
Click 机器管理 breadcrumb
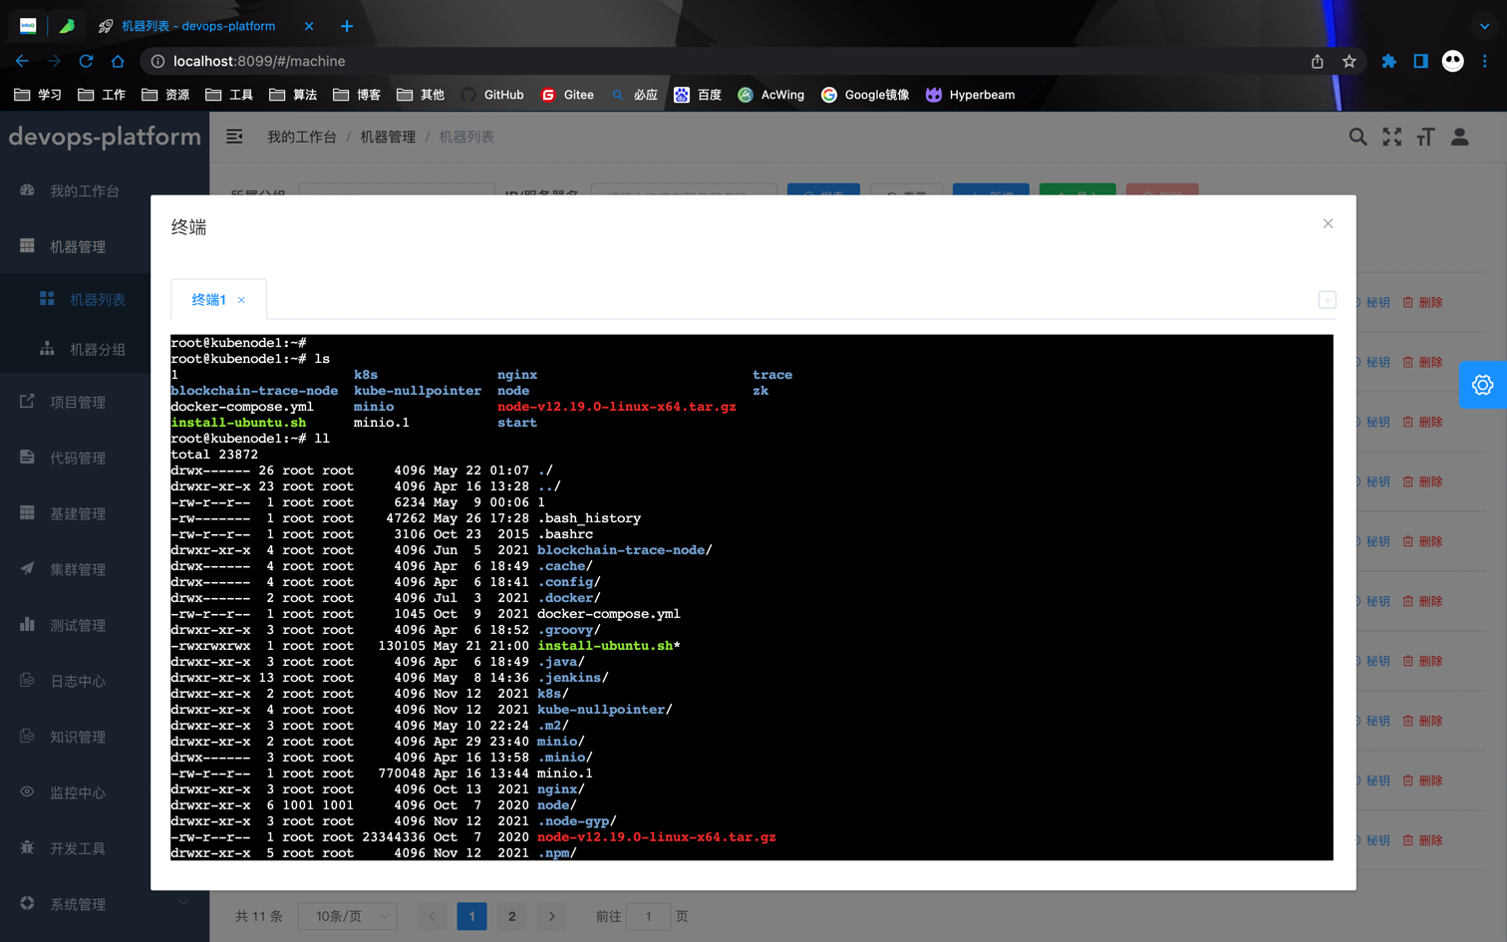click(388, 137)
